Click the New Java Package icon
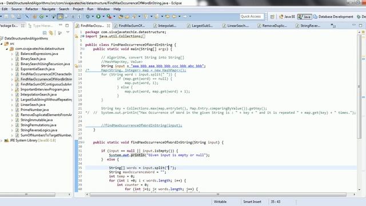This screenshot has width=366, height=206. [34, 17]
